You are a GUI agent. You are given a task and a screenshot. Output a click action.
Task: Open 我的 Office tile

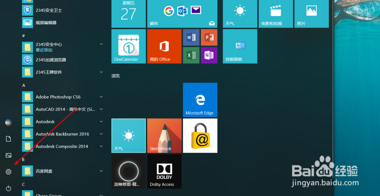[164, 46]
